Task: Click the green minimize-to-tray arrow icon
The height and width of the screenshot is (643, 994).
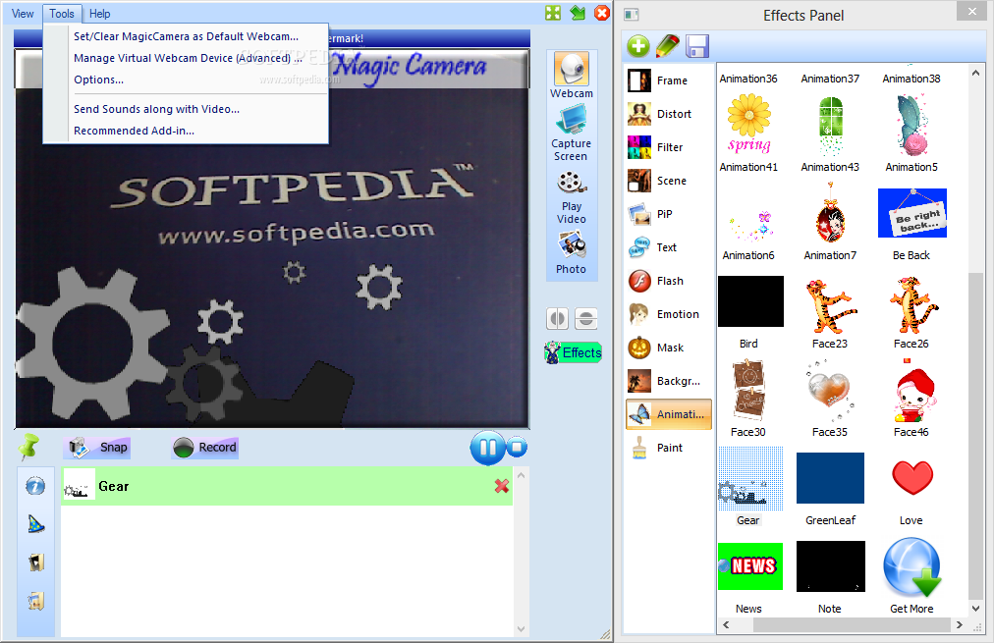Action: [578, 13]
